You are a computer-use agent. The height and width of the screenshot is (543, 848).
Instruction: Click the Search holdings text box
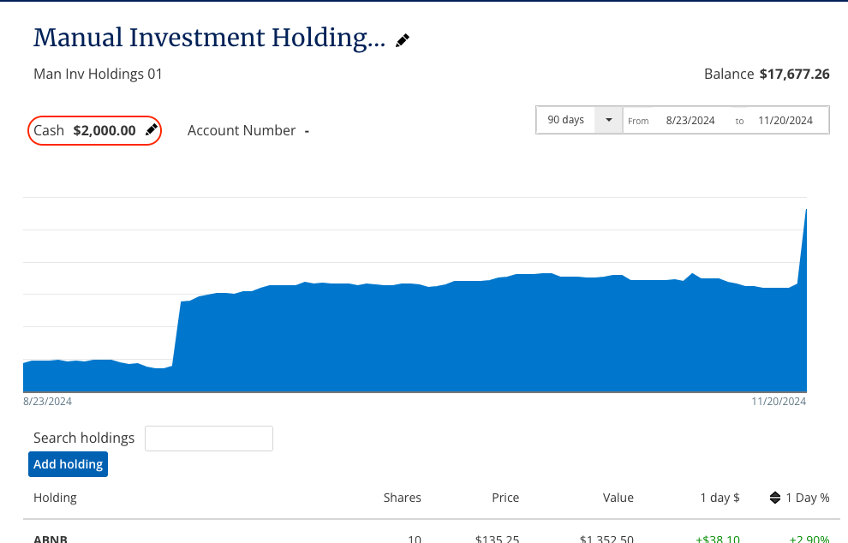click(x=209, y=438)
